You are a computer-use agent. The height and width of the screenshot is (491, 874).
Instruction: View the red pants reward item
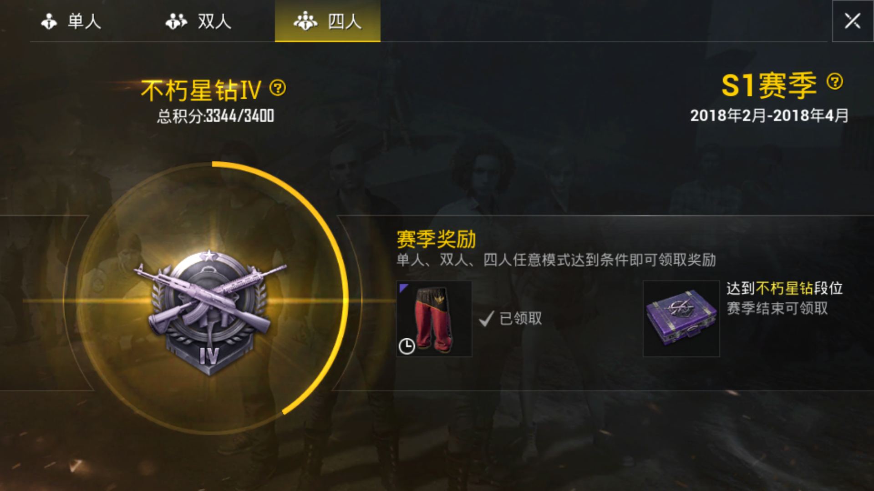(x=434, y=319)
